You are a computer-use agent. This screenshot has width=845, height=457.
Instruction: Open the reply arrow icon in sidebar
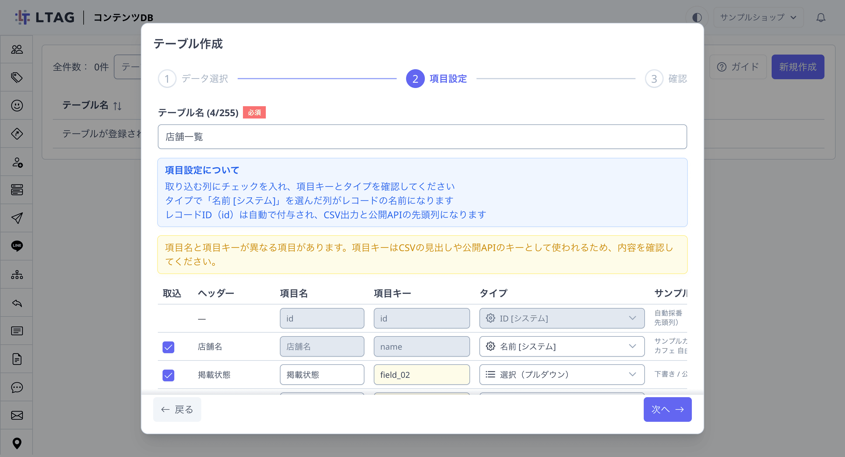point(17,303)
